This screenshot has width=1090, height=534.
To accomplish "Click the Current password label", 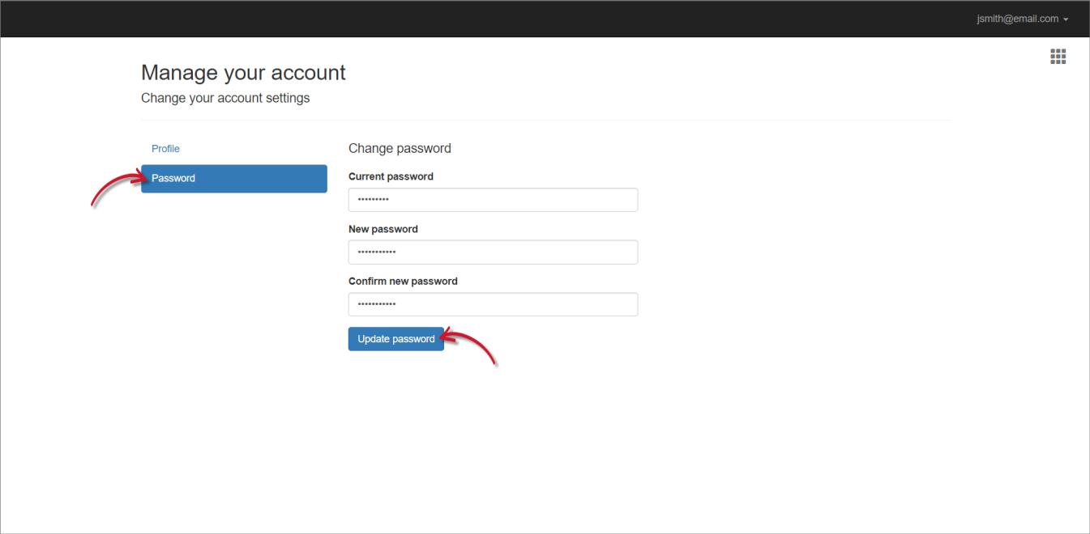I will (x=391, y=176).
